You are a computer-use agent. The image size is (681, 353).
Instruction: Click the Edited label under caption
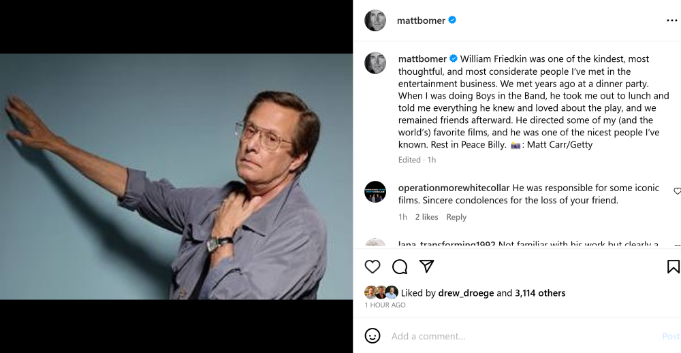409,160
